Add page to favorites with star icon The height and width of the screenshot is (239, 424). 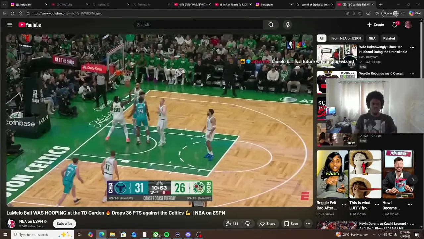click(360, 13)
